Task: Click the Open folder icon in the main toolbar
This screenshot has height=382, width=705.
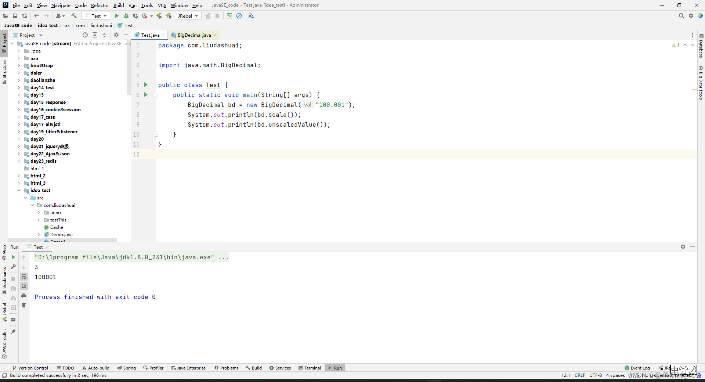Action: tap(6, 16)
